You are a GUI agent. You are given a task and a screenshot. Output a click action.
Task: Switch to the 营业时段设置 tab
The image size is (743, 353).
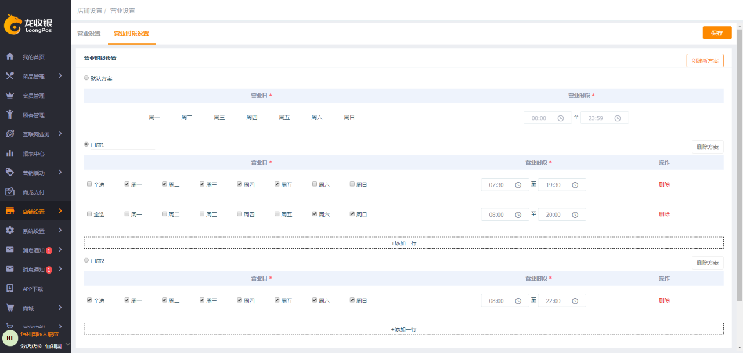click(131, 34)
